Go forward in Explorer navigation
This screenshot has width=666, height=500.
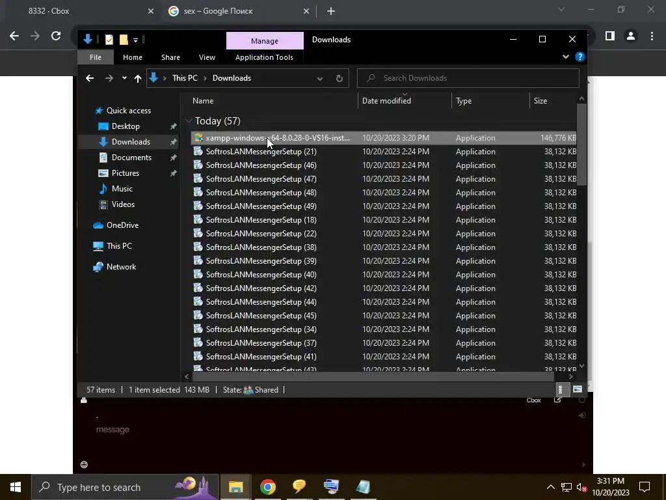pyautogui.click(x=109, y=78)
